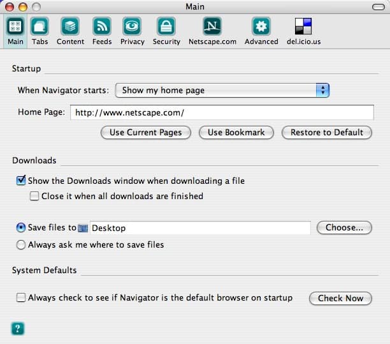Click the Home Page URL field
Viewport: 390px width, 344px height.
click(x=221, y=112)
